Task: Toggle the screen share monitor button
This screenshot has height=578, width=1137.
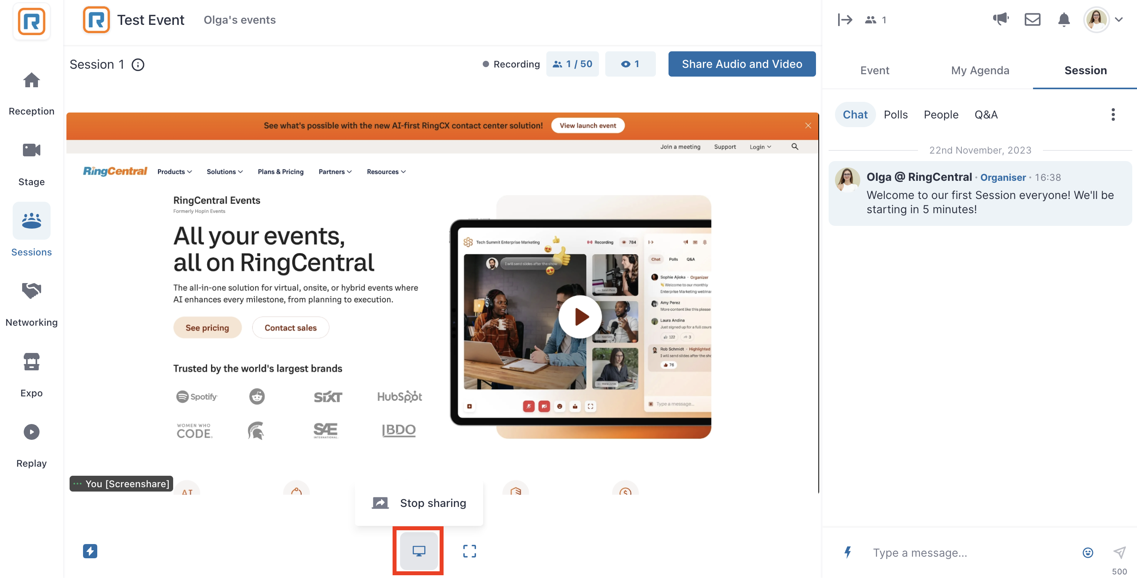Action: point(418,551)
